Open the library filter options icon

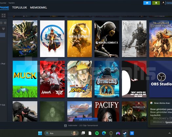pyautogui.click(x=3, y=29)
